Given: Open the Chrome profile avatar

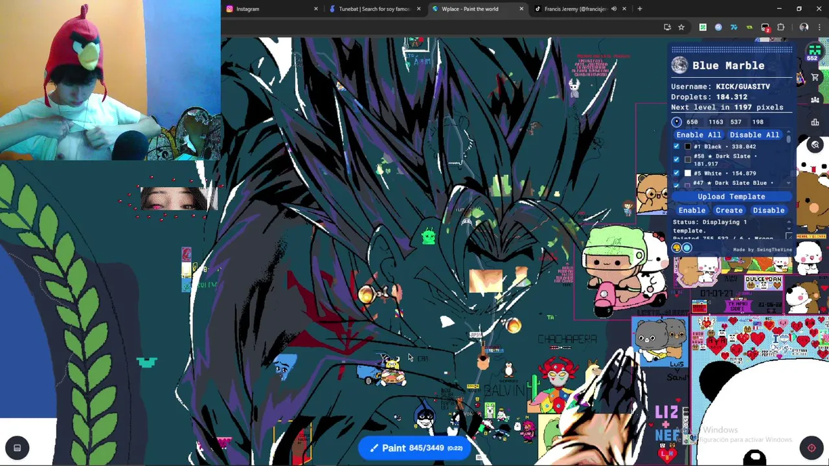Looking at the screenshot, I should [x=804, y=27].
